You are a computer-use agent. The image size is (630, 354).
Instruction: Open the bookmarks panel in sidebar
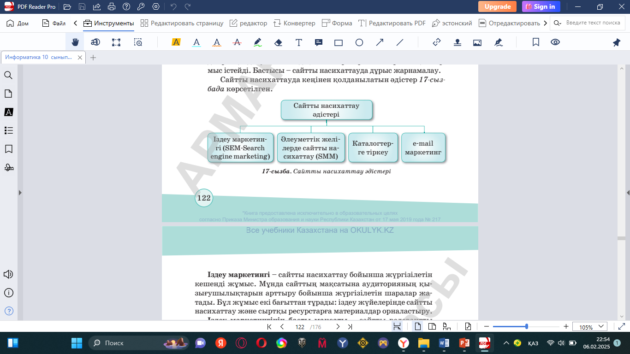pos(8,149)
